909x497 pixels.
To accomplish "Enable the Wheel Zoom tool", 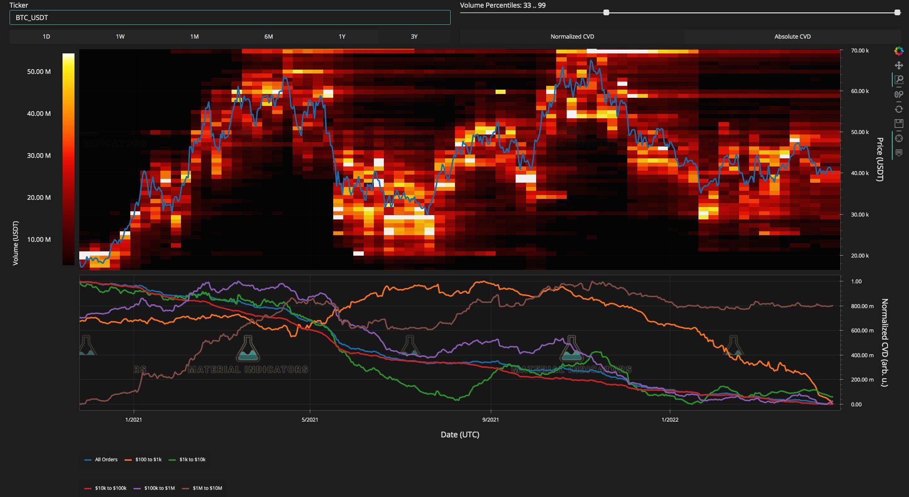I will [898, 94].
